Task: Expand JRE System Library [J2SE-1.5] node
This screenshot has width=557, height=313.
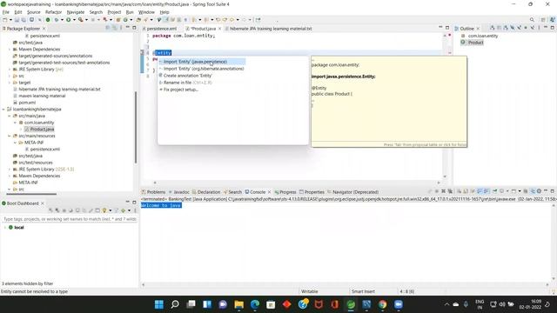Action: 10,170
